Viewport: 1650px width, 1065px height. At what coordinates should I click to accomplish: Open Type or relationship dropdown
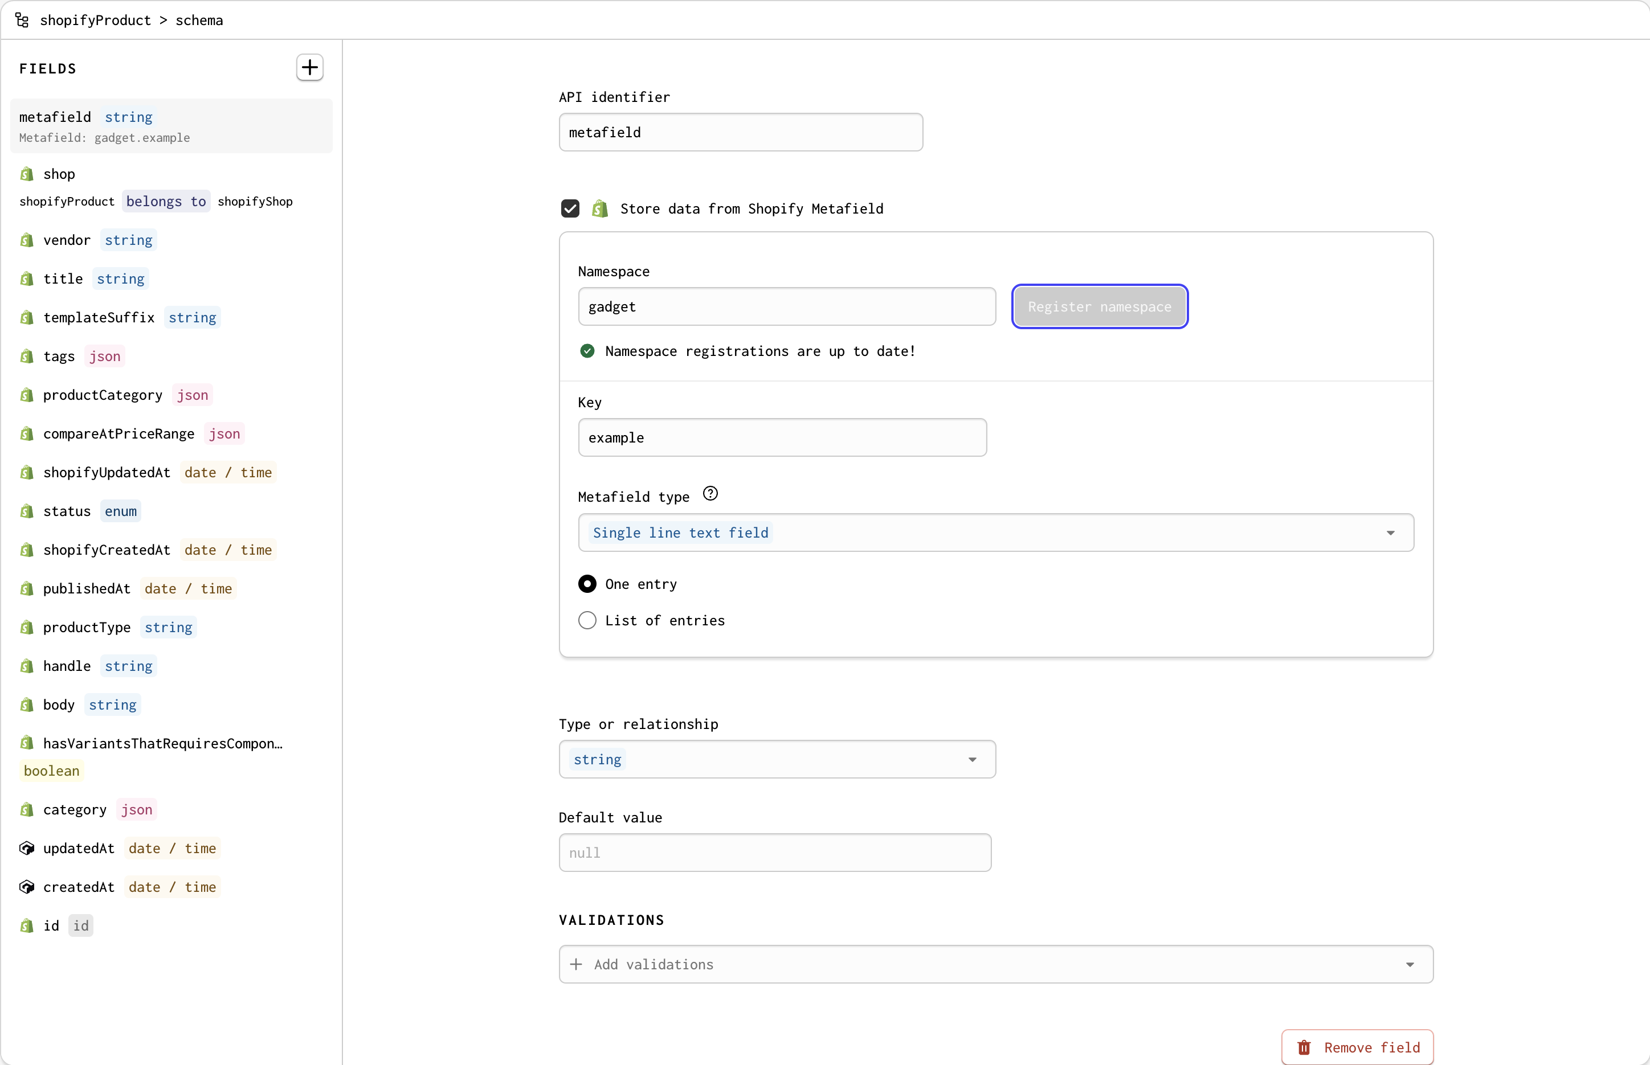pos(777,759)
